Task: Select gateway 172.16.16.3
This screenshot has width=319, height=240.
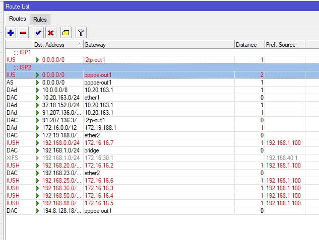Action: coord(99,188)
